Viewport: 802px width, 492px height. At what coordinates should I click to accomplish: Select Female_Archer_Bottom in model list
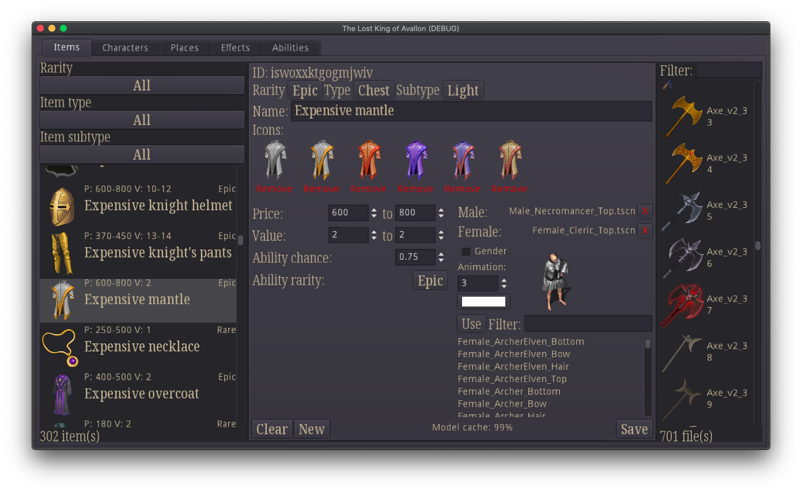tap(509, 392)
